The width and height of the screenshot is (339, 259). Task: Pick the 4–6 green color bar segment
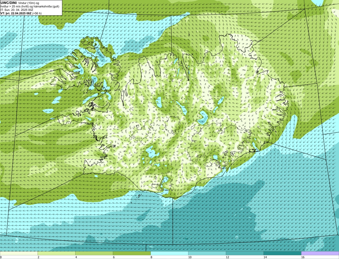(x=94, y=253)
